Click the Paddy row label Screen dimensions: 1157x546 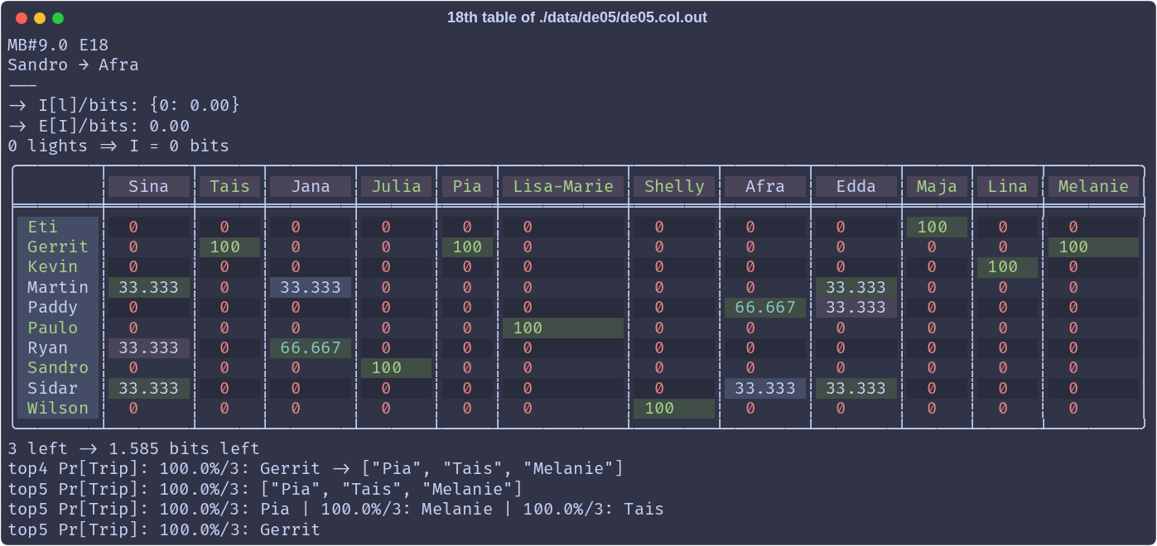[58, 307]
